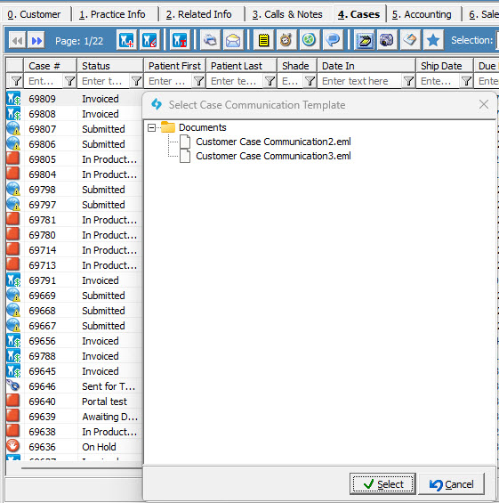The height and width of the screenshot is (503, 499).
Task: Close the Select Case Communication Template dialog
Action: (x=484, y=104)
